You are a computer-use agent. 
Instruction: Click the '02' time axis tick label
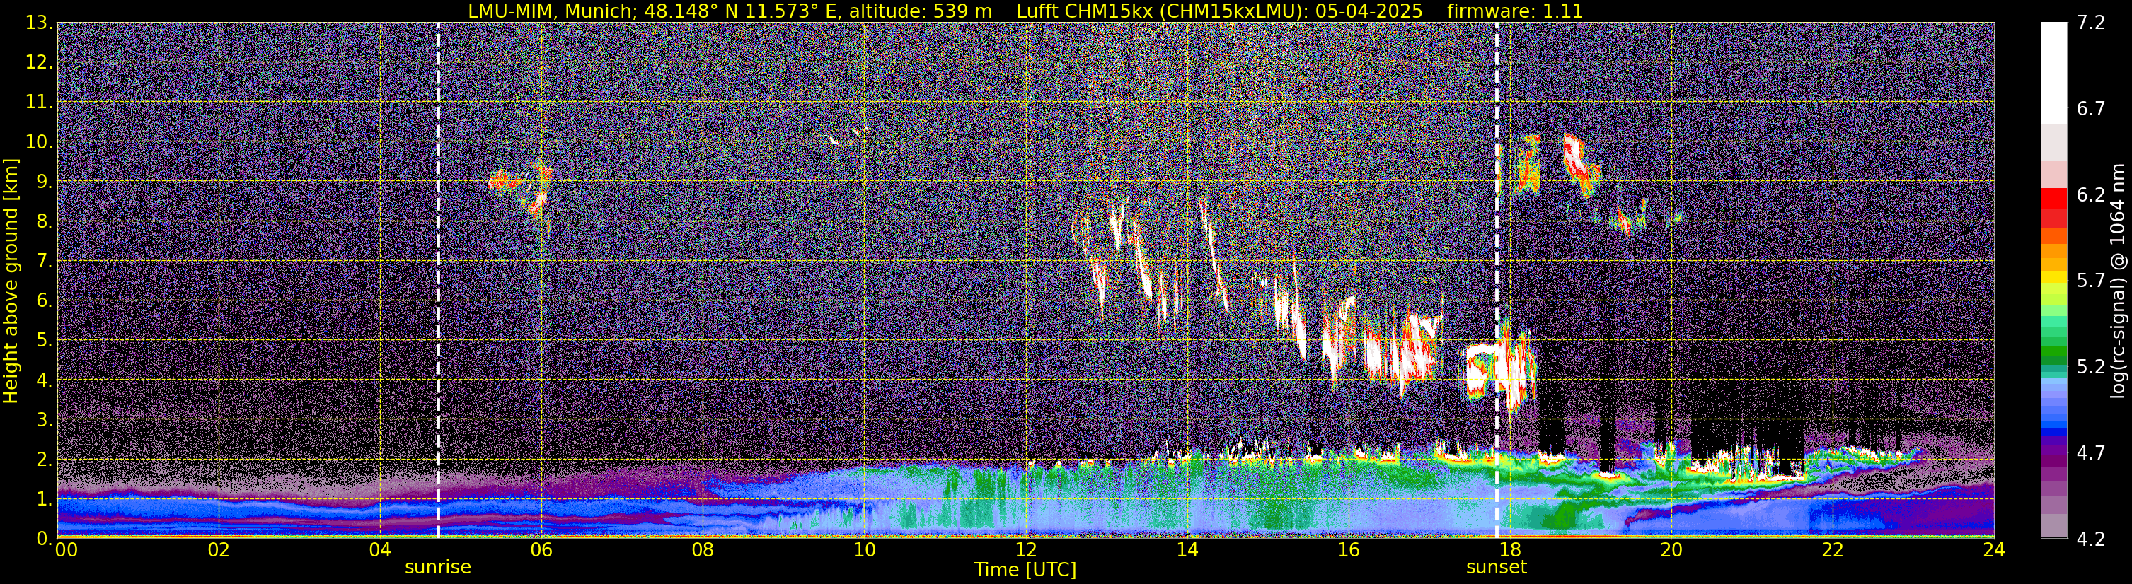click(x=219, y=550)
